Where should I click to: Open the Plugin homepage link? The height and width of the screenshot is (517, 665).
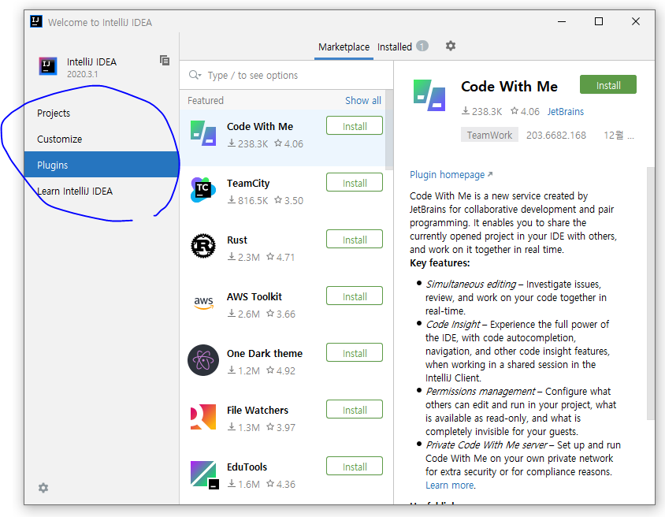[447, 174]
